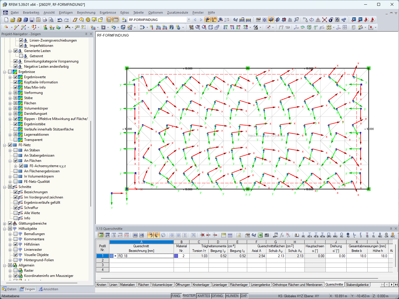Select the TS cross-section icon
Screen dimensions: 399x299
point(373,235)
